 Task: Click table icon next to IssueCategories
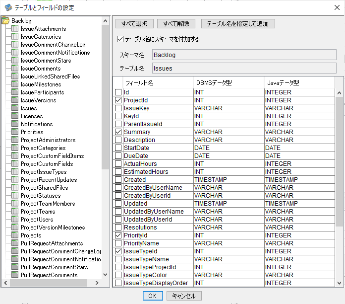click(15, 36)
